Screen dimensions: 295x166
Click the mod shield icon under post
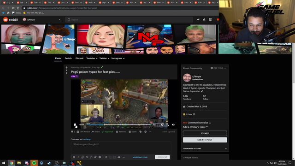tap(146, 132)
